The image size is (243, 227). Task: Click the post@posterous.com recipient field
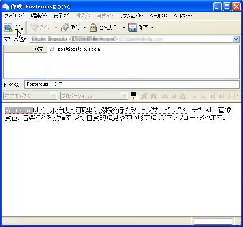tap(143, 49)
